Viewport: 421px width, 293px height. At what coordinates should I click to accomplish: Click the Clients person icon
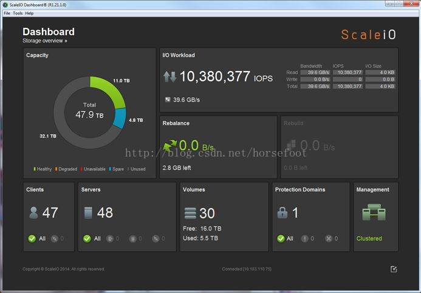[x=33, y=213]
